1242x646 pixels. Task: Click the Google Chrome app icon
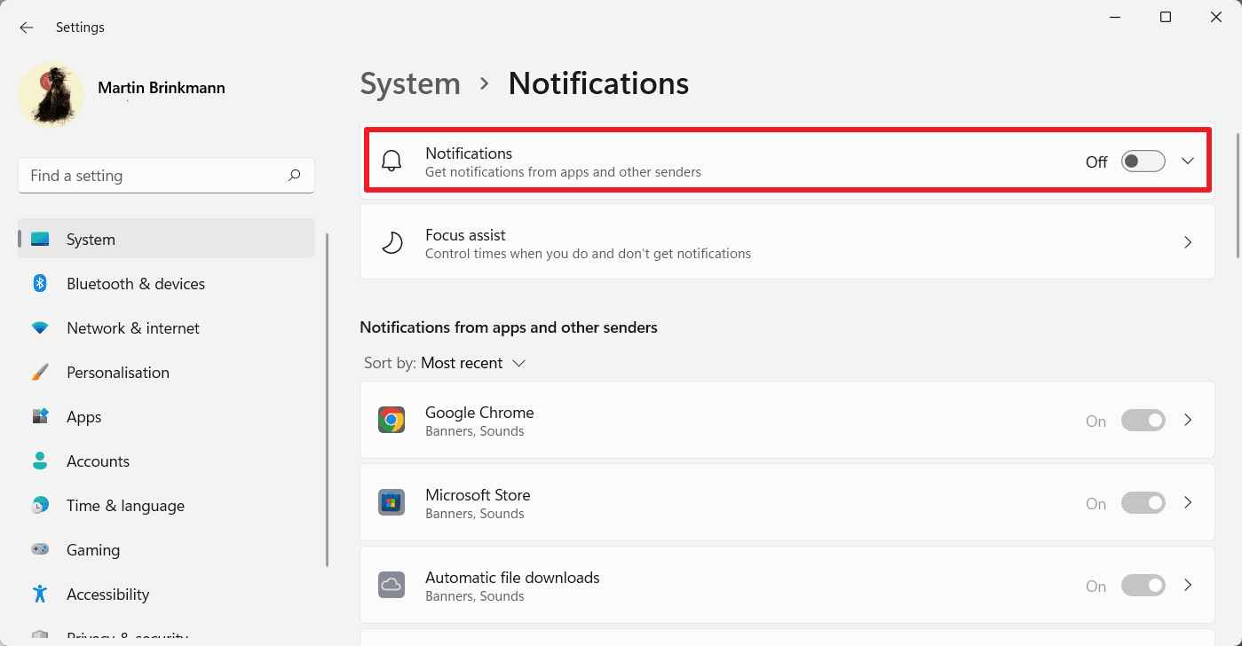(392, 419)
